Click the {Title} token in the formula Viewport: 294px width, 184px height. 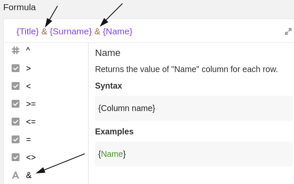tap(28, 31)
